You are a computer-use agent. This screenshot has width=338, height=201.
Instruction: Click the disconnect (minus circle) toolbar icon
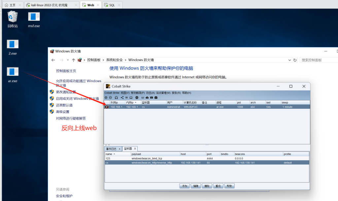pyautogui.click(x=110, y=98)
